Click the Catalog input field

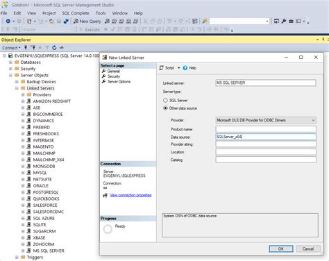[266, 160]
